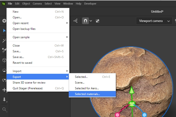Viewport: 176px width, 117px height.
Task: Click the Zoom magnifier tool
Action: 4,109
